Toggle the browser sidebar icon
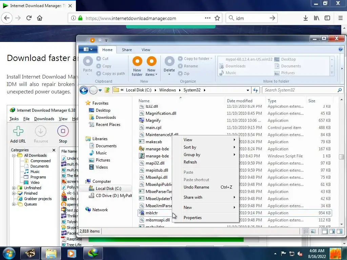347x260 pixels. coord(327,18)
